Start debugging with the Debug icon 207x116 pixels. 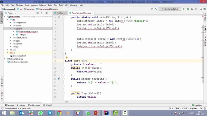point(188,9)
